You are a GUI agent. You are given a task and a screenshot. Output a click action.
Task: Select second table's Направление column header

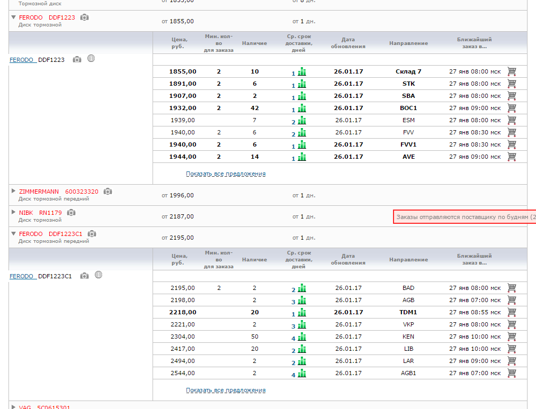coord(408,259)
